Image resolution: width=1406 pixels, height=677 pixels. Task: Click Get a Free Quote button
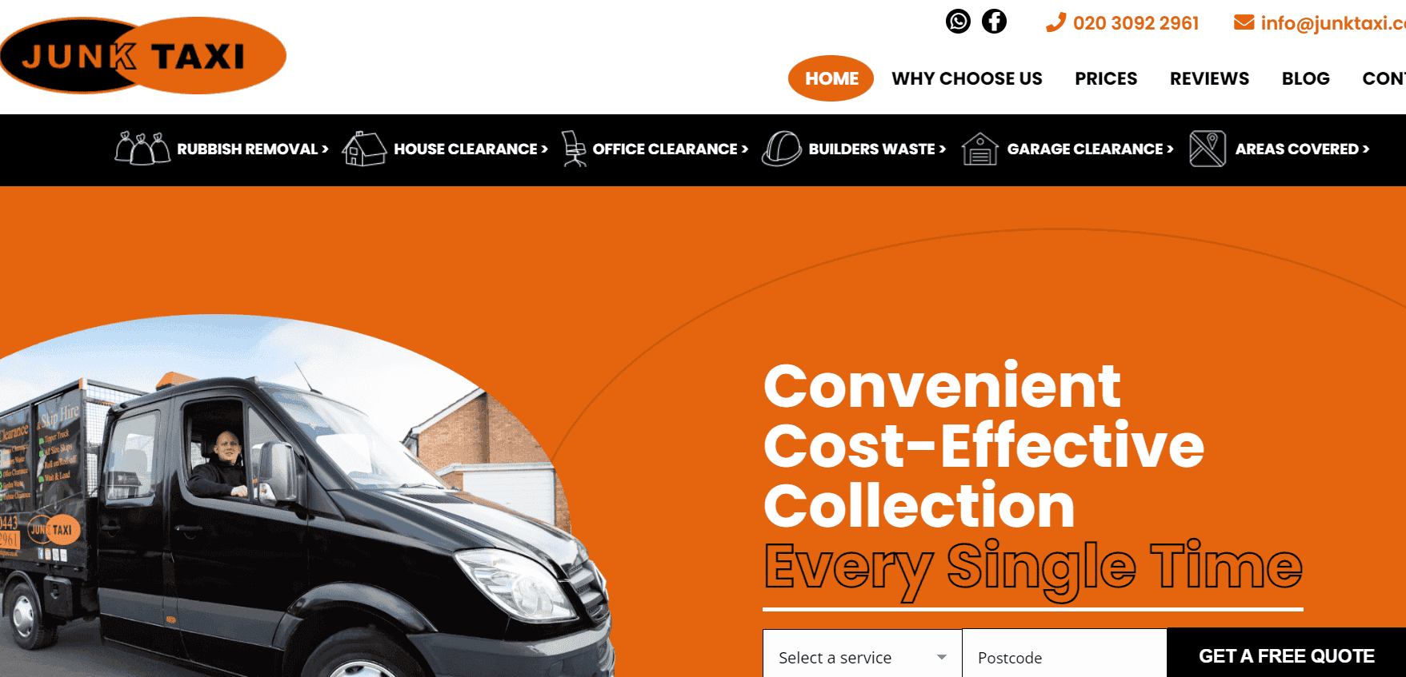click(x=1286, y=655)
